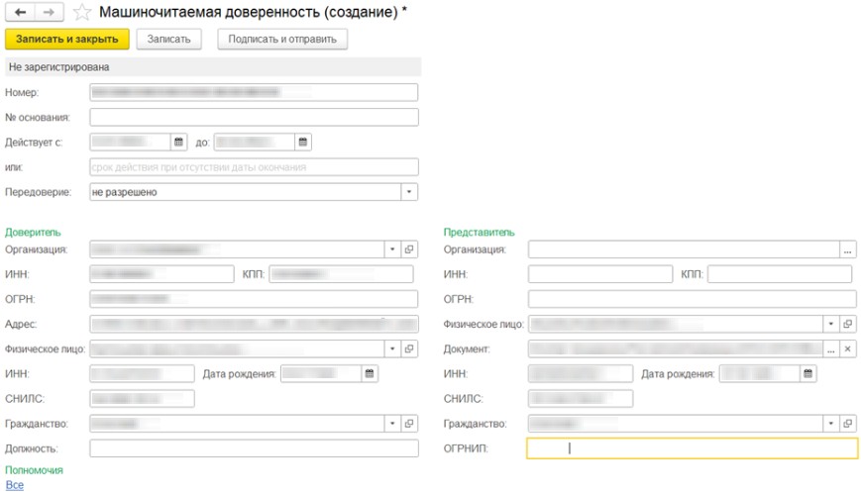Click Доверитель КПП field
Screen dimensions: 861x495
tap(341, 274)
